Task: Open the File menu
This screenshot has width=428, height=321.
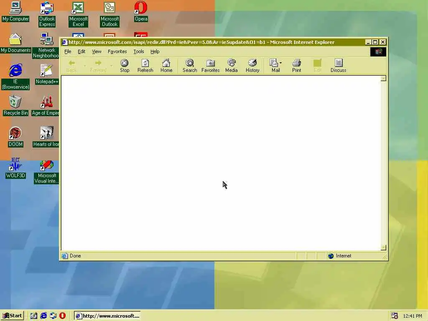Action: click(68, 51)
